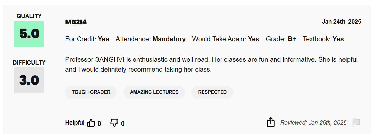Report this rating with the flag icon
This screenshot has width=373, height=134.
tap(356, 123)
